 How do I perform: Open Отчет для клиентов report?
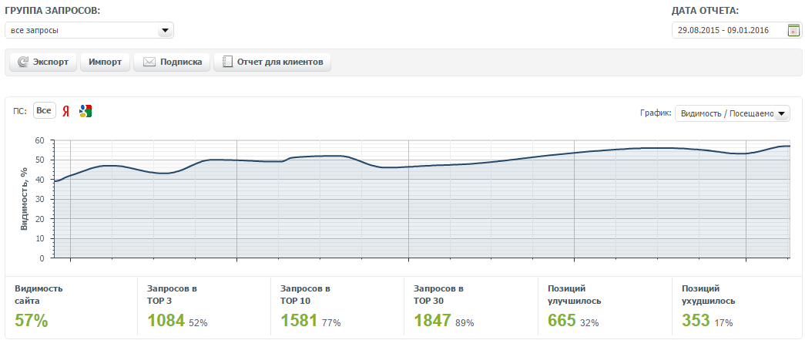point(272,62)
